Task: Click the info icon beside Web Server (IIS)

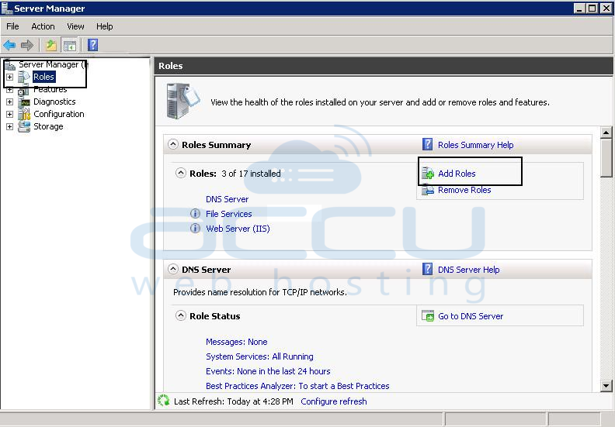Action: [x=195, y=228]
